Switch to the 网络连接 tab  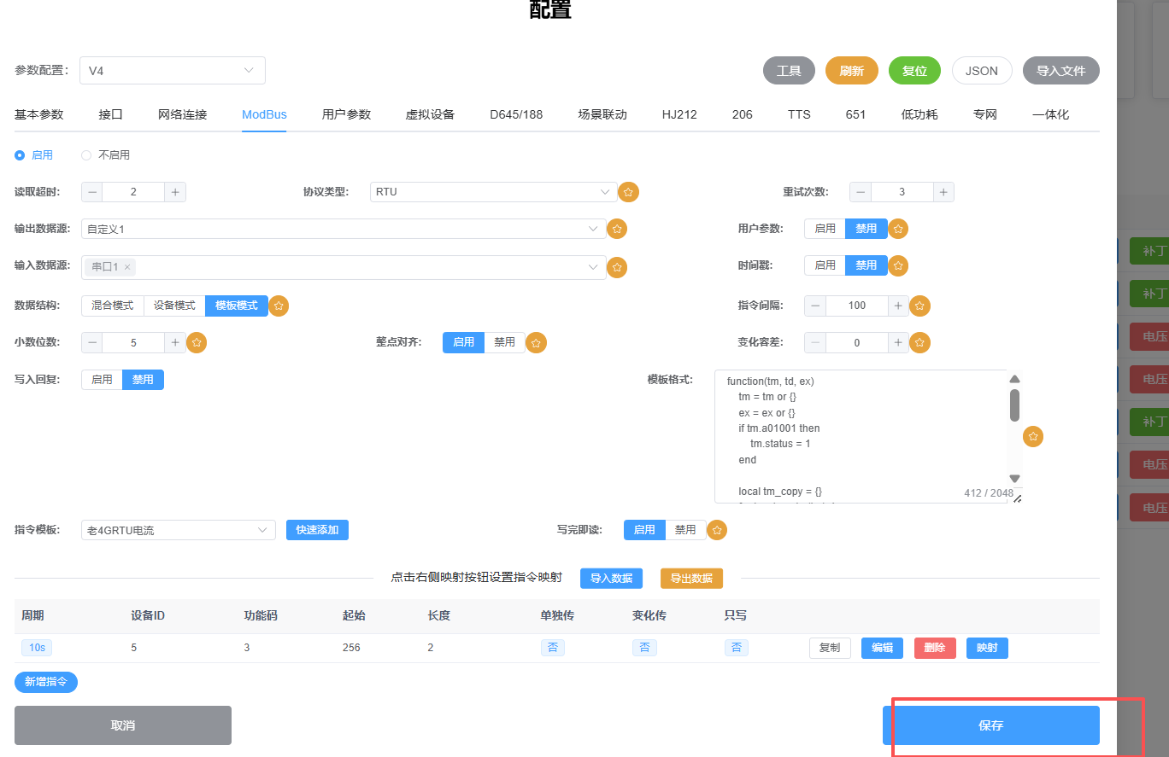[x=182, y=114]
